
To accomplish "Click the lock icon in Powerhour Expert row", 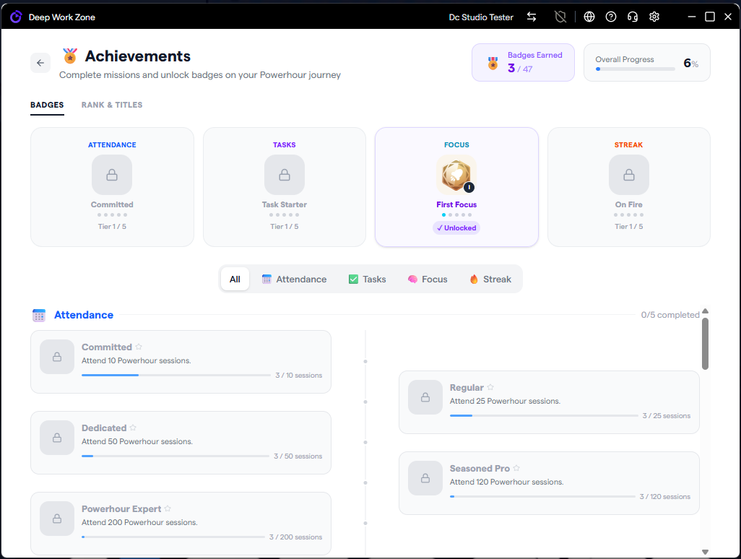I will coord(57,519).
